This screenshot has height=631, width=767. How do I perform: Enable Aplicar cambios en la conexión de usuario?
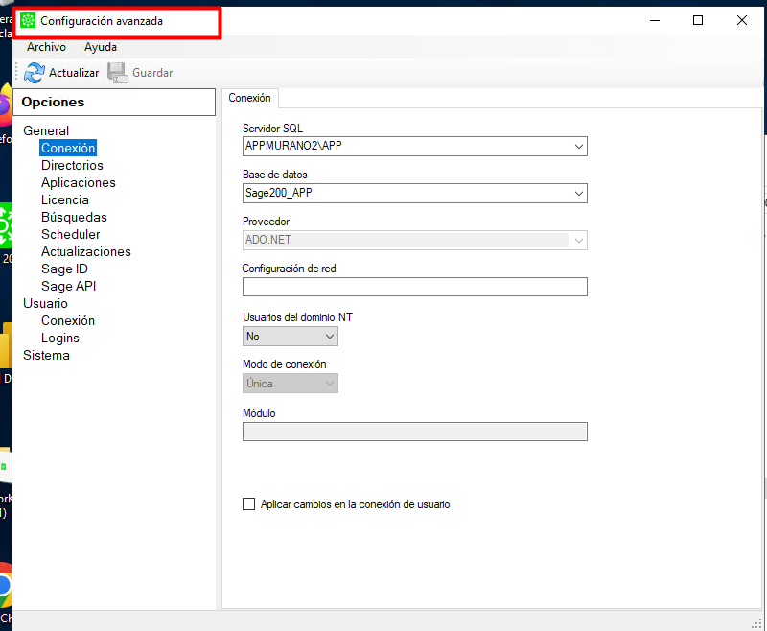[249, 504]
